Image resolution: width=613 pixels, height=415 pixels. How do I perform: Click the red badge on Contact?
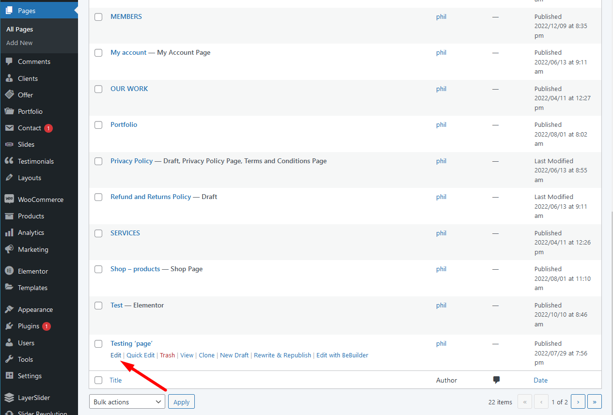[x=48, y=128]
